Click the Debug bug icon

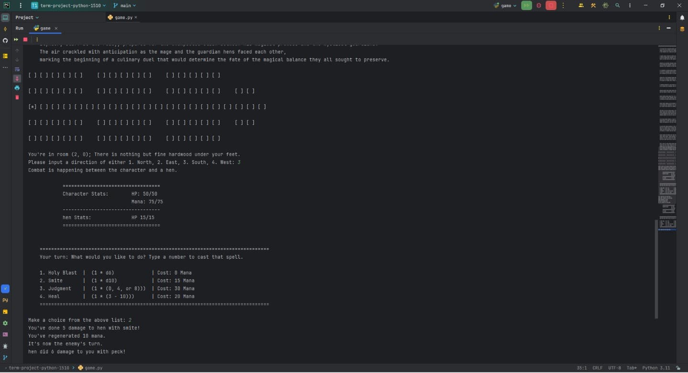click(x=539, y=6)
